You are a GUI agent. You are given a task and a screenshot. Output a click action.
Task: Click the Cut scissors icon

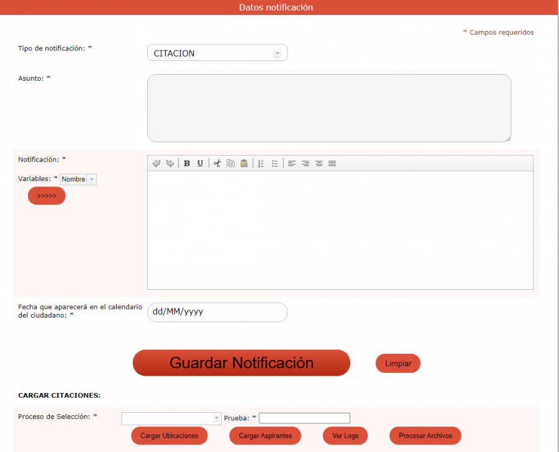click(217, 164)
